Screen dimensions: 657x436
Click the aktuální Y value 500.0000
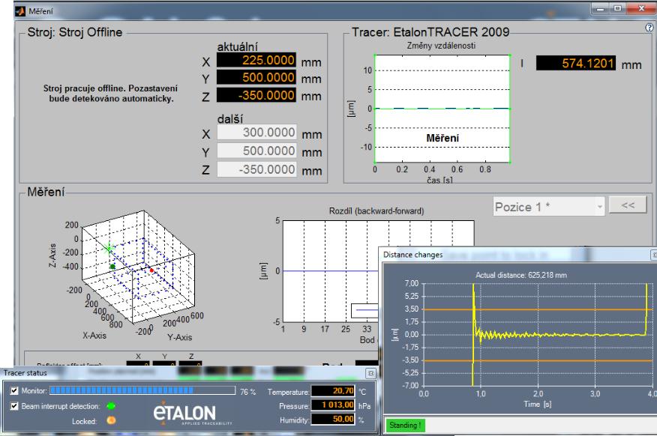tap(256, 78)
